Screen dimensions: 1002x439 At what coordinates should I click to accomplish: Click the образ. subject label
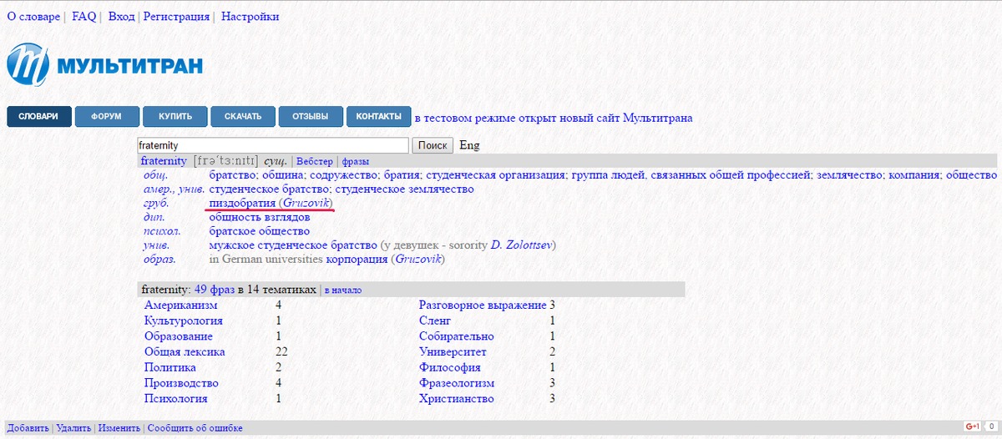click(x=159, y=260)
